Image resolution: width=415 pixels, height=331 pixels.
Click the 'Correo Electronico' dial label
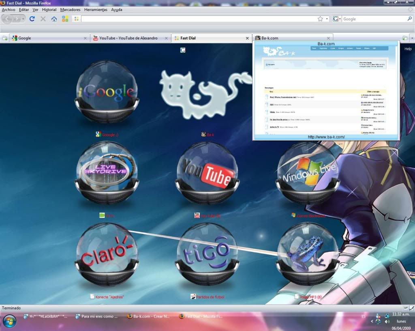(311, 216)
